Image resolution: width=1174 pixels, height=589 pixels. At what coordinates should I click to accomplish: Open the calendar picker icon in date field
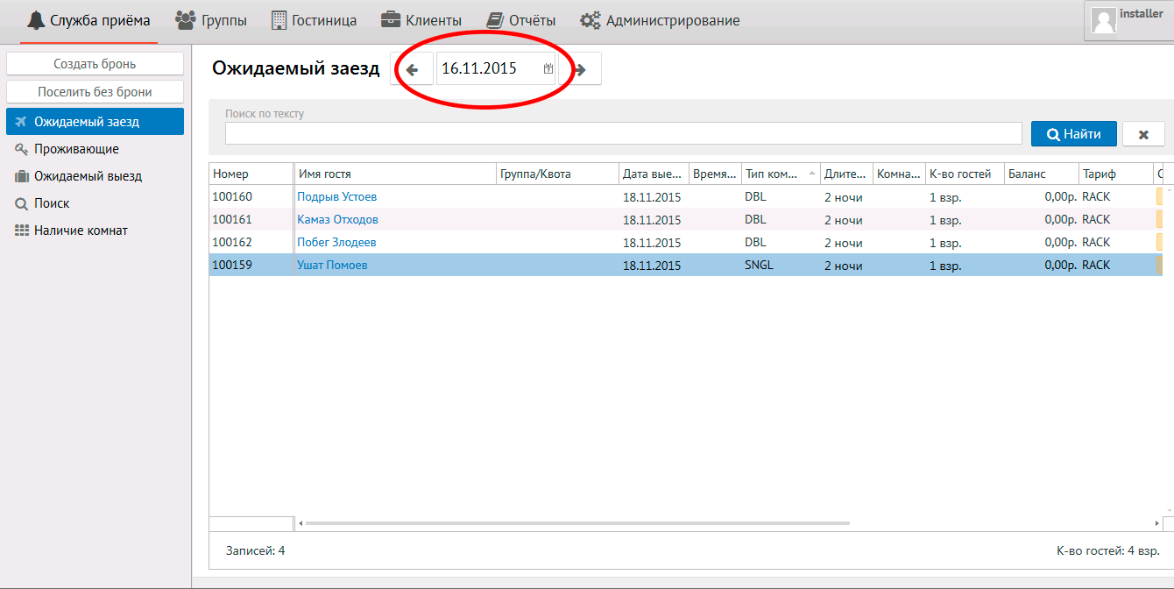click(548, 68)
